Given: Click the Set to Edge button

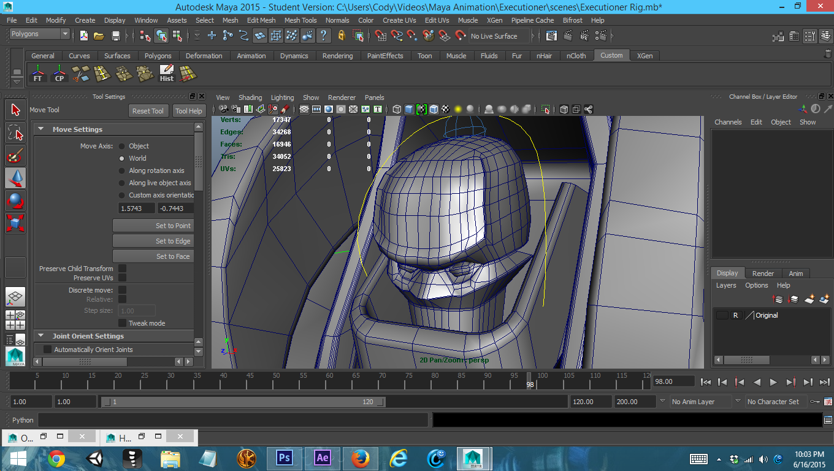Looking at the screenshot, I should click(x=153, y=241).
